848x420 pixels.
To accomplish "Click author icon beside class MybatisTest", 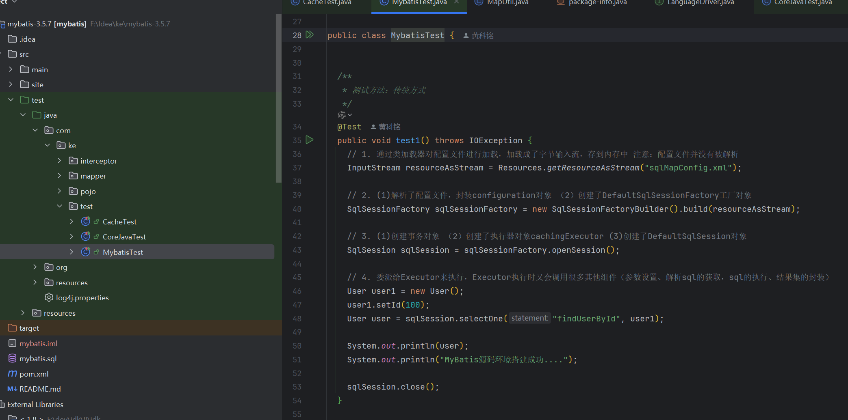I will (x=466, y=36).
